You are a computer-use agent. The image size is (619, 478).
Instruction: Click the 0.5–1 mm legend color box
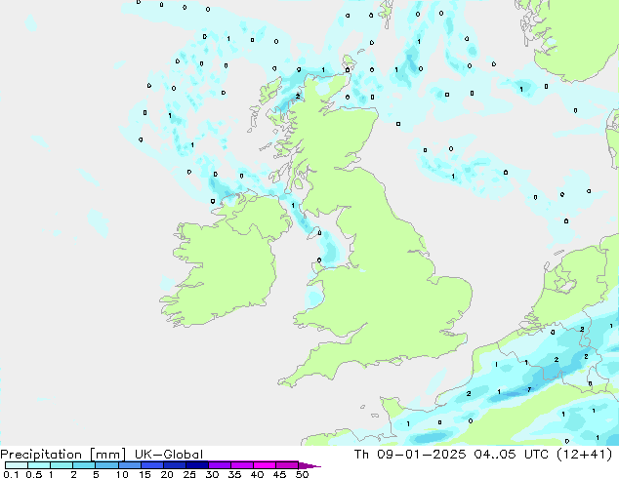39,465
